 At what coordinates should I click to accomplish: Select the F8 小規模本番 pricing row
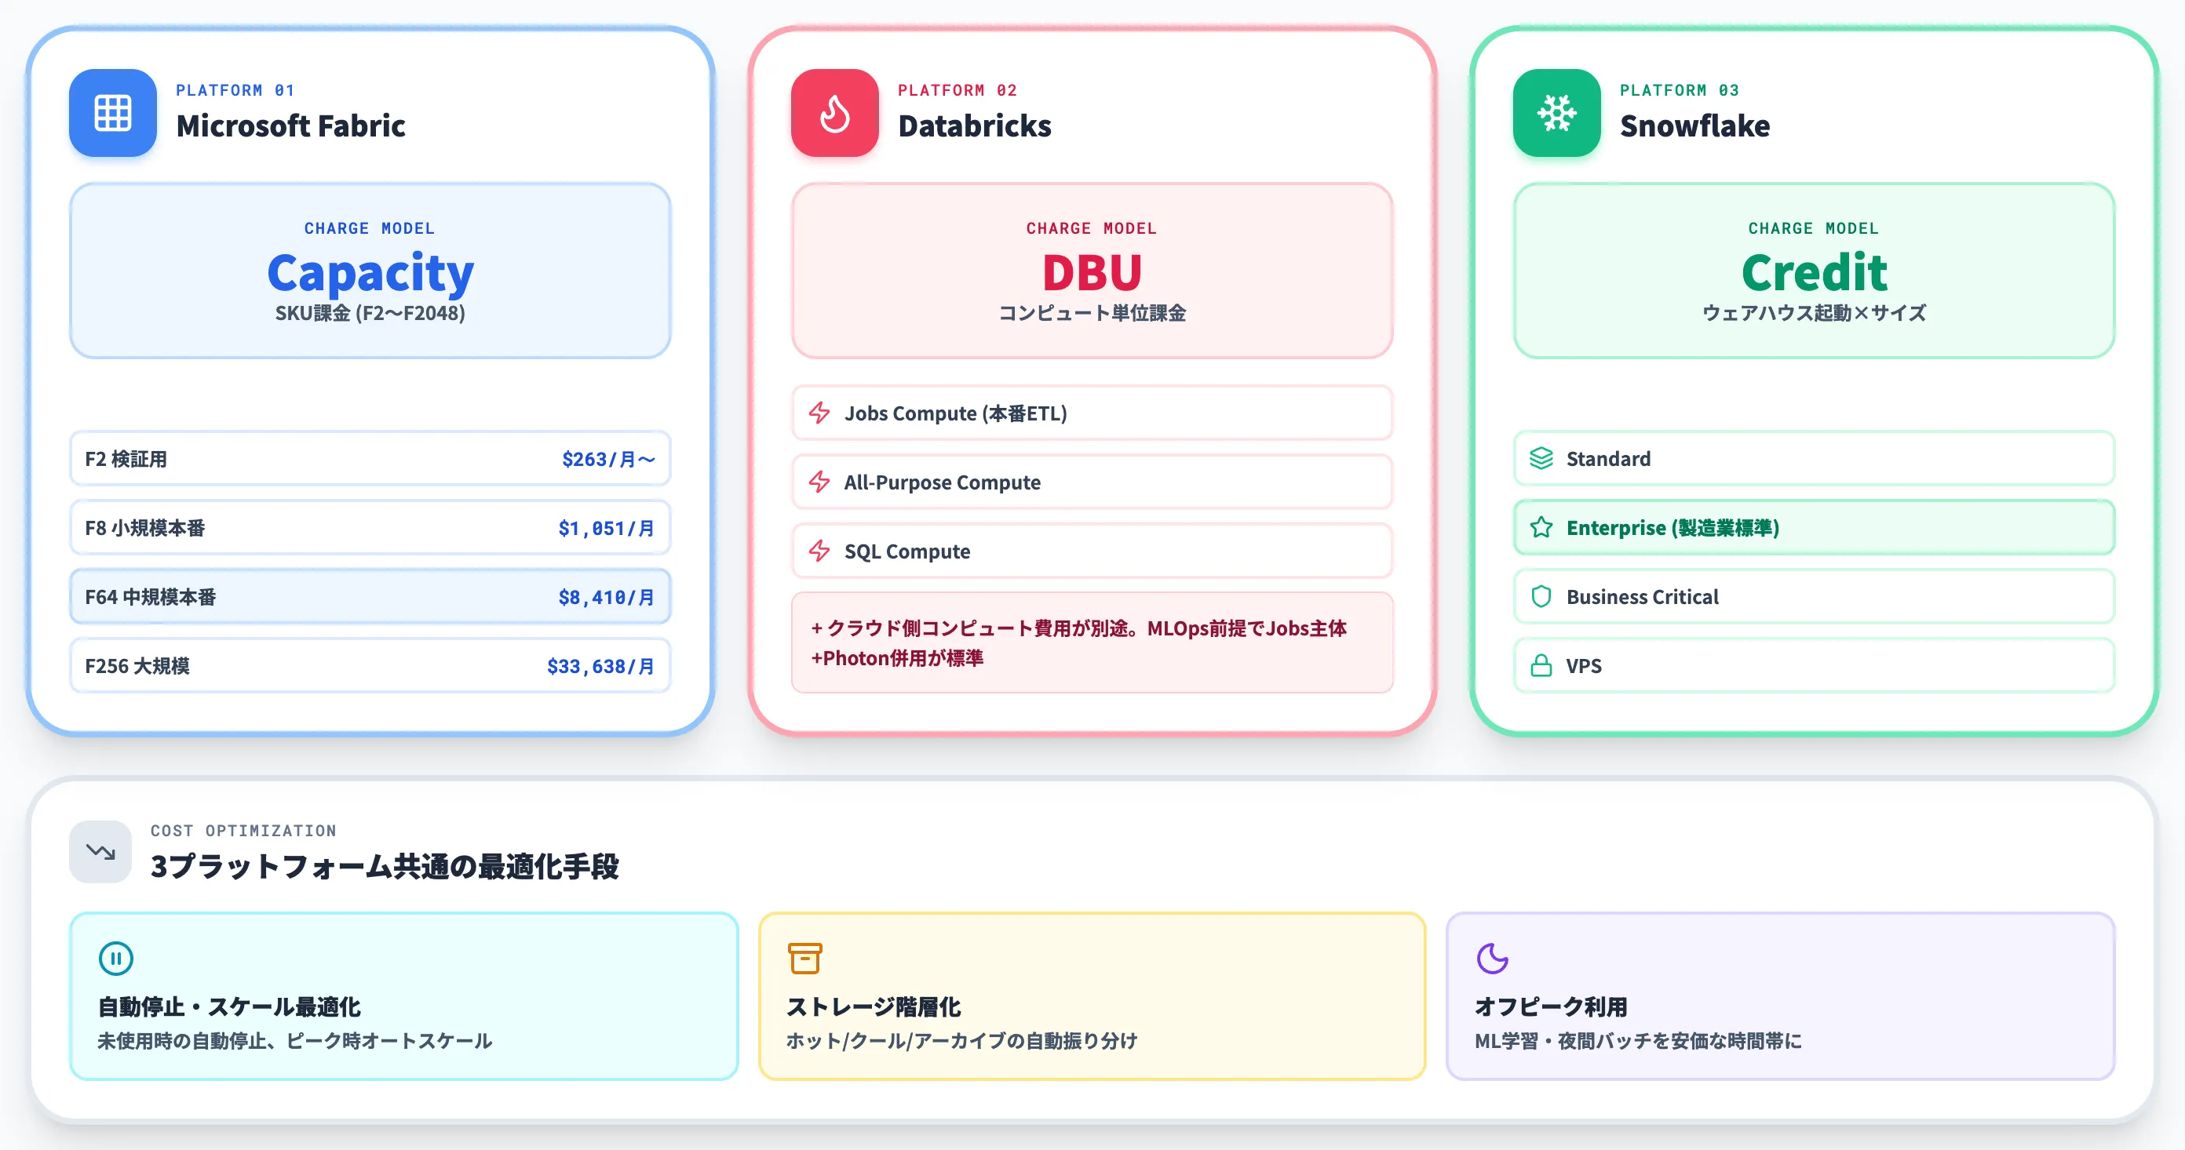(x=370, y=527)
